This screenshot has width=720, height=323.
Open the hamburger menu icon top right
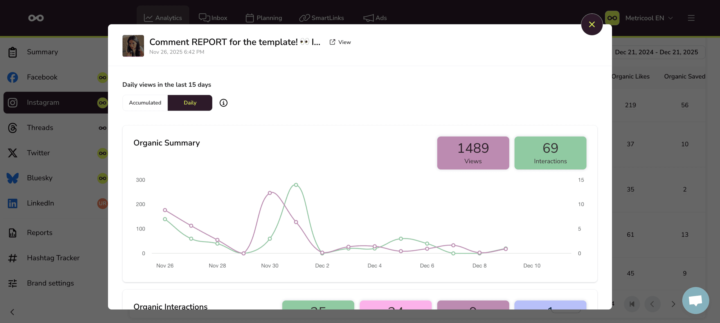(x=691, y=18)
